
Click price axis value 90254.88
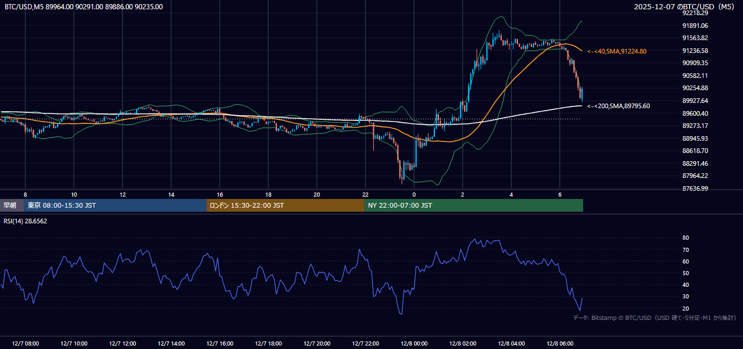tap(695, 88)
